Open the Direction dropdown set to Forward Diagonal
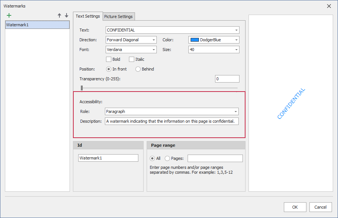 point(153,40)
